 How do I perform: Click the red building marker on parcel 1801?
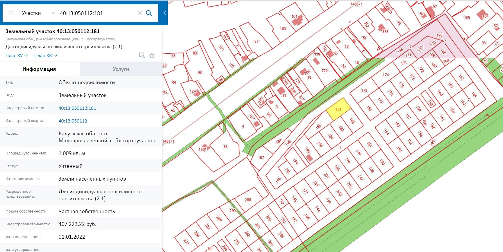205,147
